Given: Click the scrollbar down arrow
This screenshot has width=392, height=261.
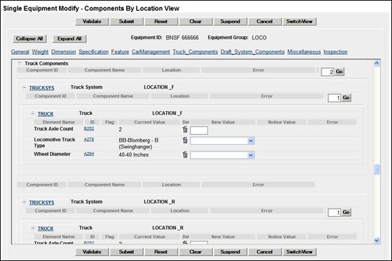Looking at the screenshot, I should click(x=377, y=241).
